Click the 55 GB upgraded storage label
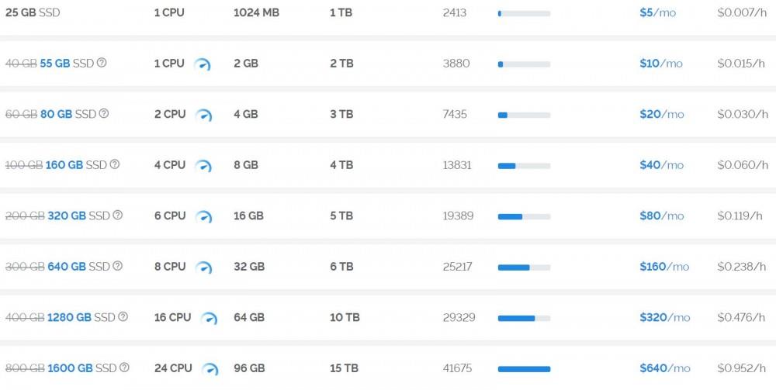This screenshot has height=390, width=776. point(55,64)
